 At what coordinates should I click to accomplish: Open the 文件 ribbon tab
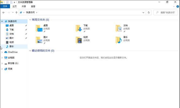[5, 6]
